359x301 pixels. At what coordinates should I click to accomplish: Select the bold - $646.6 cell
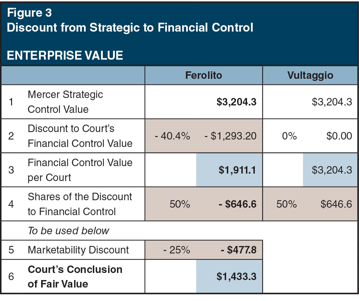pyautogui.click(x=237, y=204)
